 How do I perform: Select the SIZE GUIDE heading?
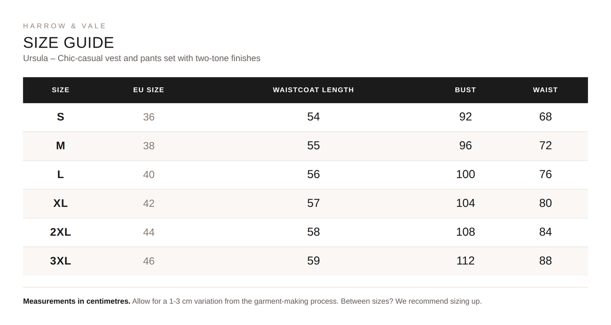tap(68, 43)
